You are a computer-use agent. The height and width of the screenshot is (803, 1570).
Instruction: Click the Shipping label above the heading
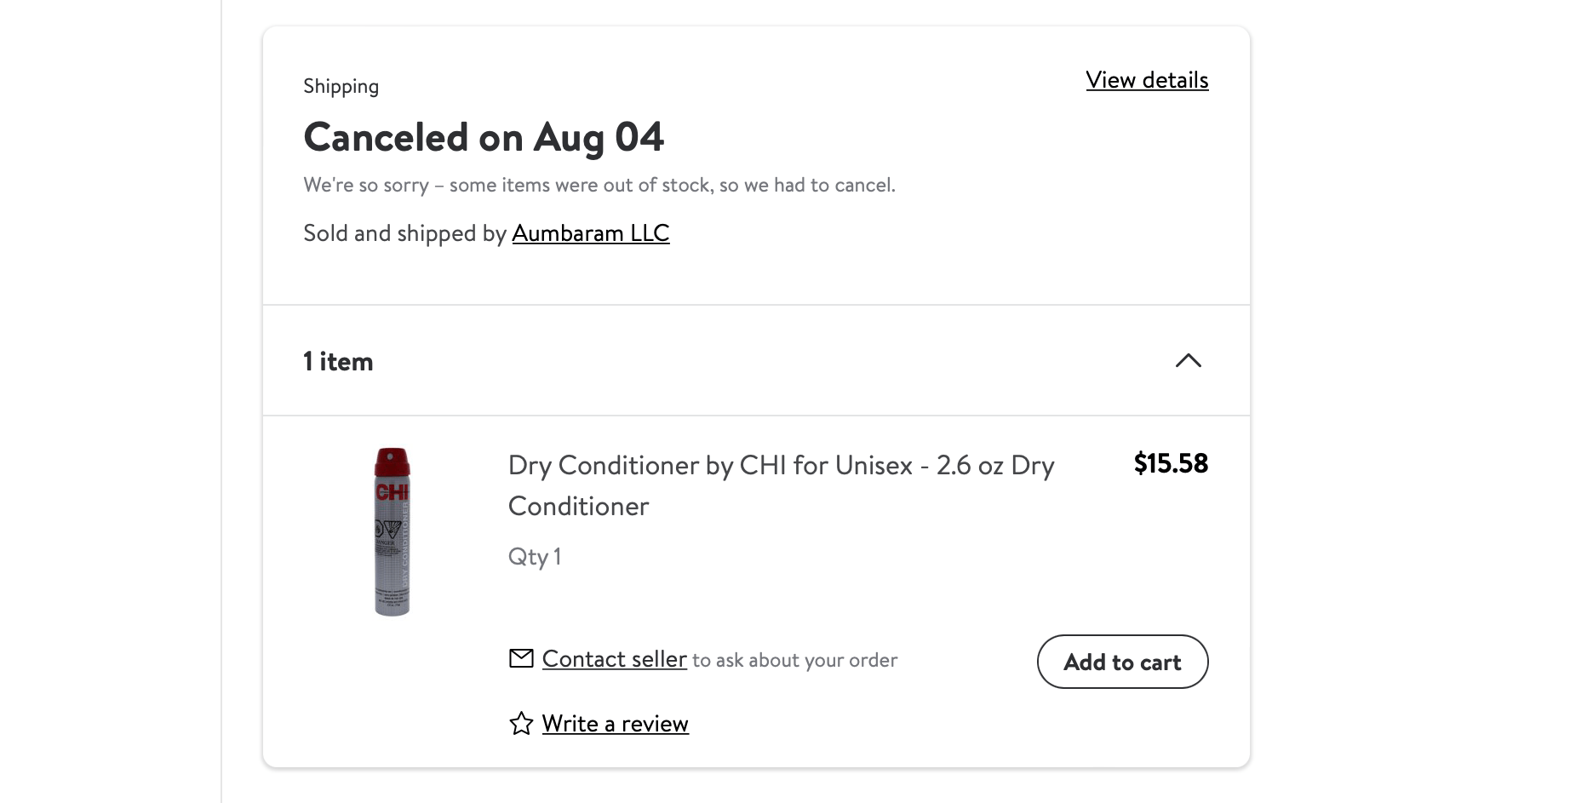[341, 85]
